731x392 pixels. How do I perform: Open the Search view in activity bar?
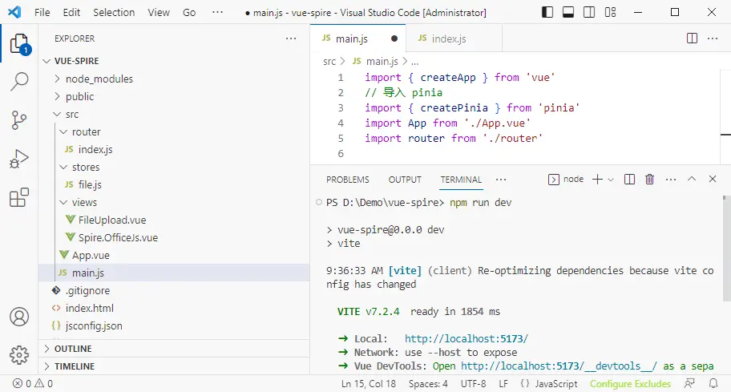[19, 81]
